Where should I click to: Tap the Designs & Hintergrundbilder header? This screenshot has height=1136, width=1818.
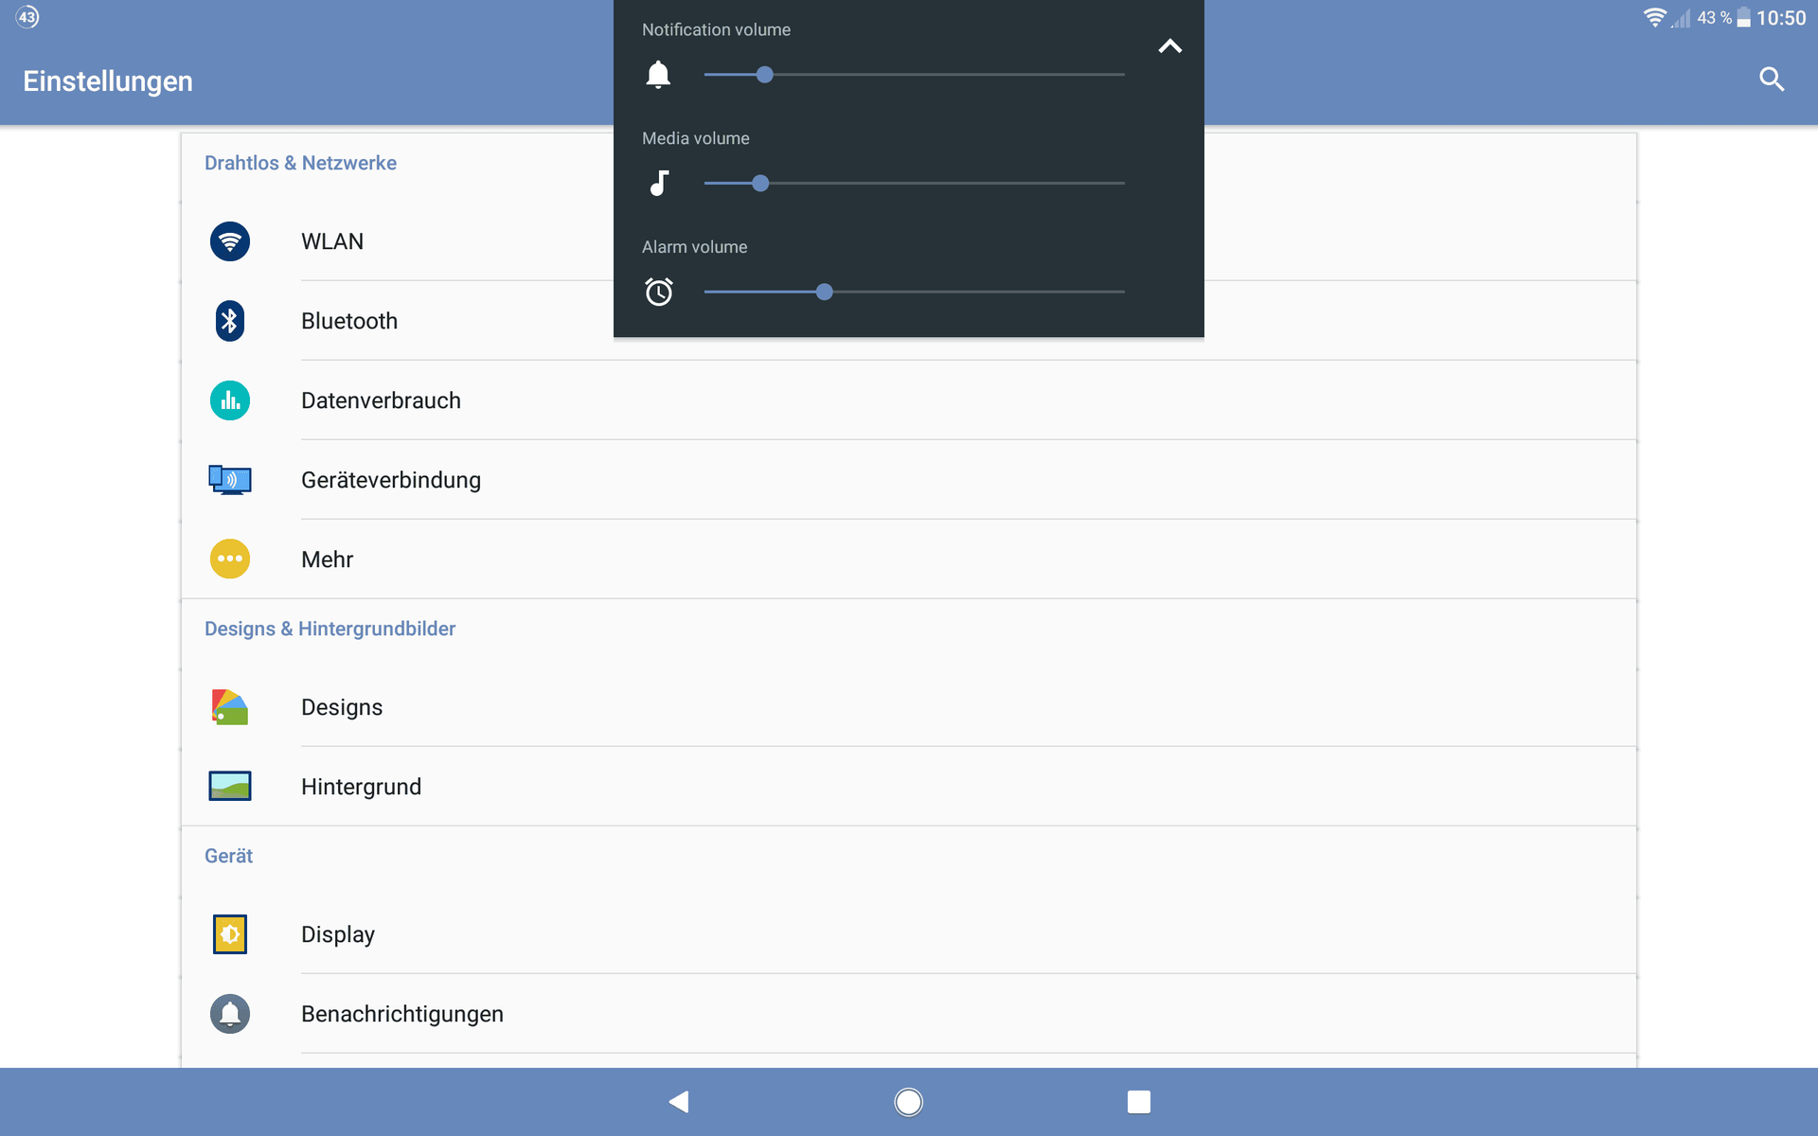(330, 629)
